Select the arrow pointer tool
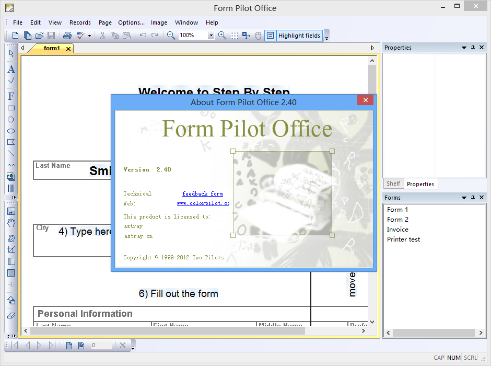The width and height of the screenshot is (491, 366). (x=11, y=53)
